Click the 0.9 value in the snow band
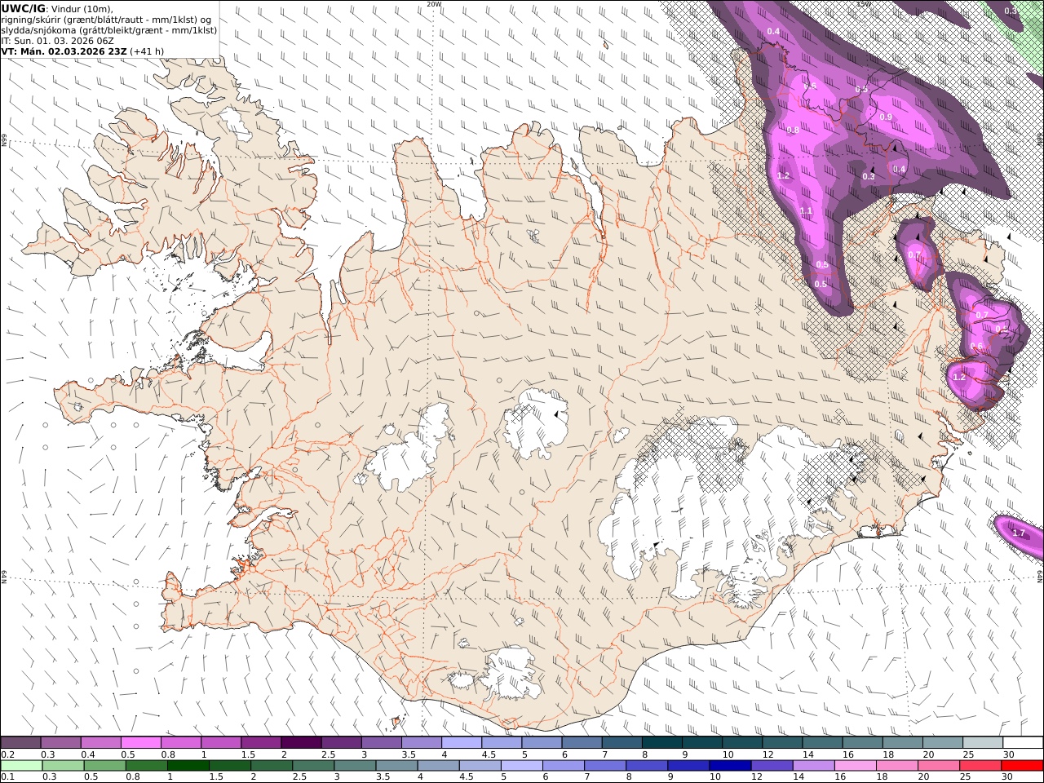Viewport: 1044px width, 783px height. [887, 117]
